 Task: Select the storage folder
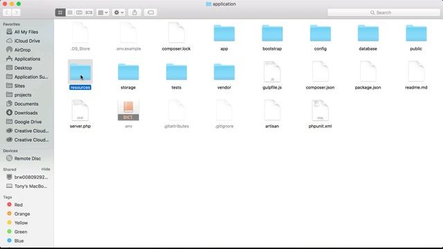(128, 75)
